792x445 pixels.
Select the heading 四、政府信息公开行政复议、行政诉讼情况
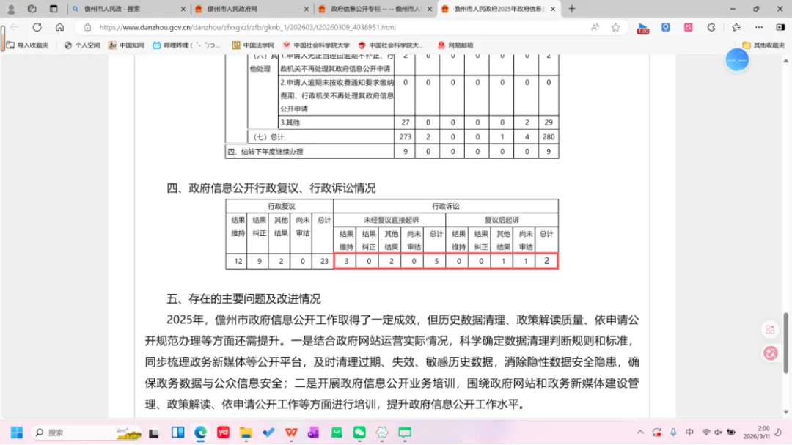(271, 188)
